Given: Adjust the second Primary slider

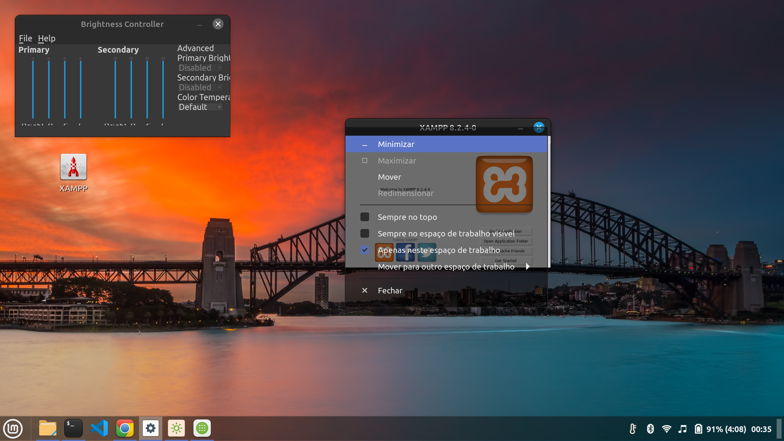Looking at the screenshot, I should 49,88.
